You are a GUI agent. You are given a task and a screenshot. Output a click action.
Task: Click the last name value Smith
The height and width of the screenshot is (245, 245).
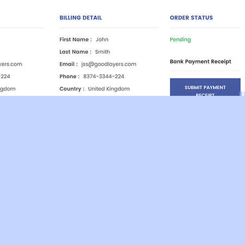[102, 52]
